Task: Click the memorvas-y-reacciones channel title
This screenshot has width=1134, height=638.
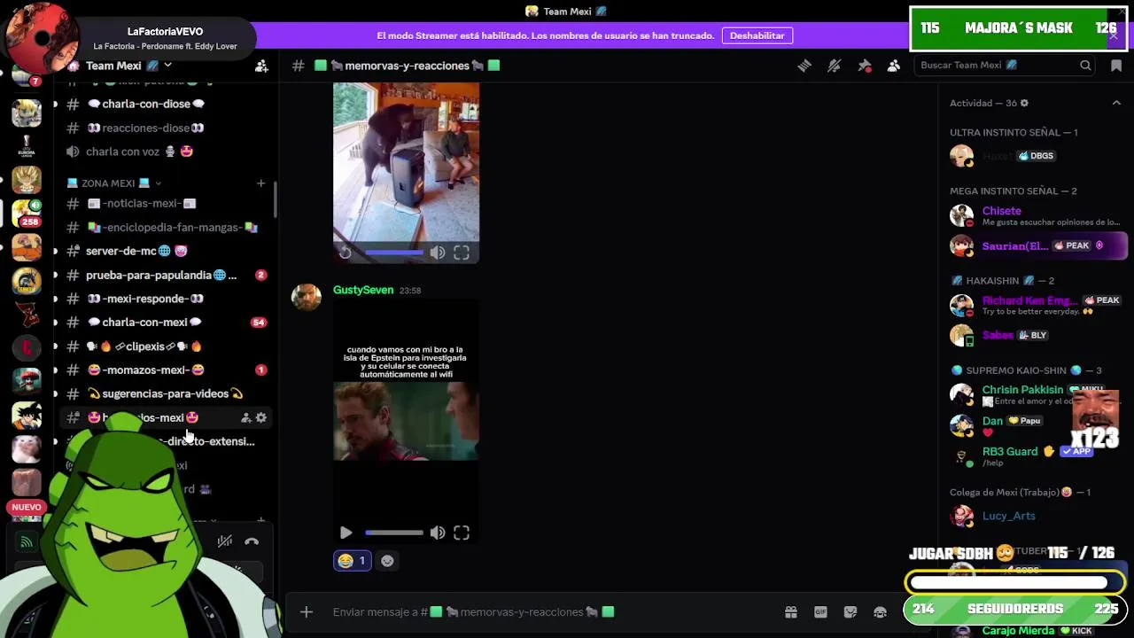Action: 408,66
